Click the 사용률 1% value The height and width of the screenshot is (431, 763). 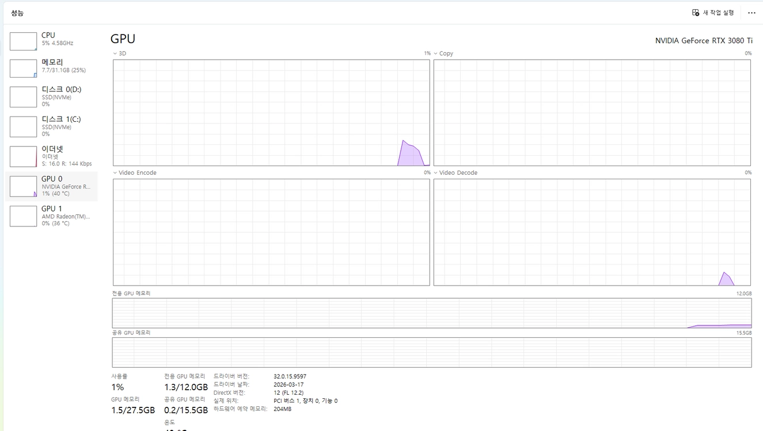pyautogui.click(x=117, y=387)
